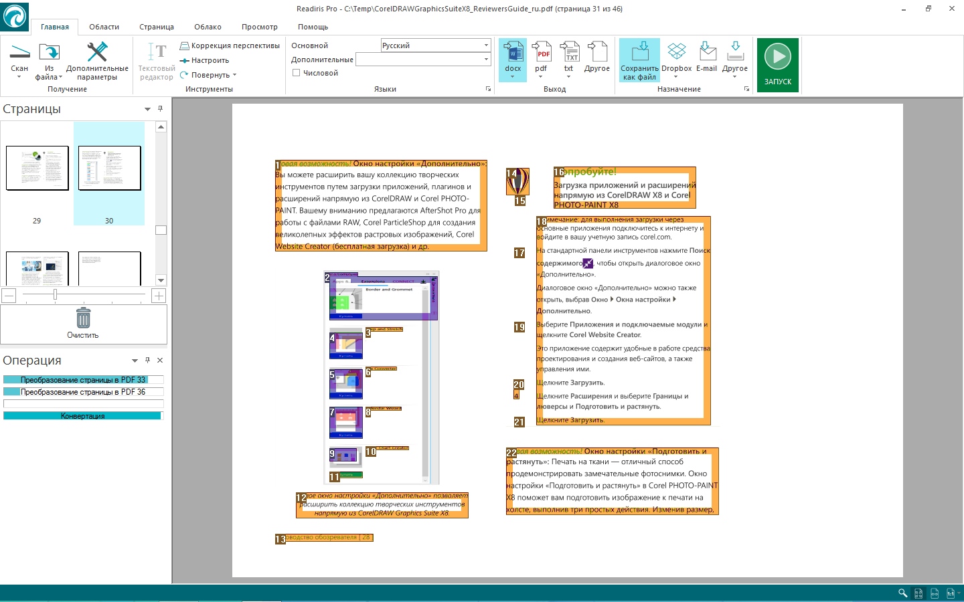
Task: Switch to the Просмотр tab
Action: coord(260,27)
